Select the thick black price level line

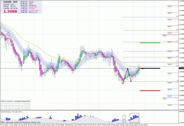click(x=150, y=68)
